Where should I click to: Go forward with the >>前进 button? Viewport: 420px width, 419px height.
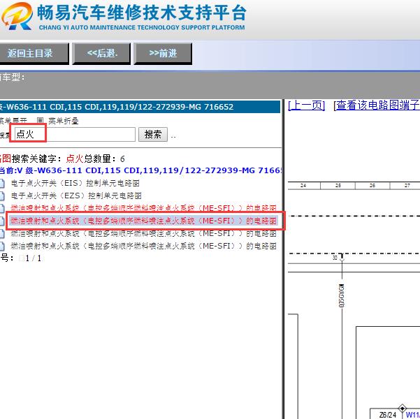pos(163,54)
